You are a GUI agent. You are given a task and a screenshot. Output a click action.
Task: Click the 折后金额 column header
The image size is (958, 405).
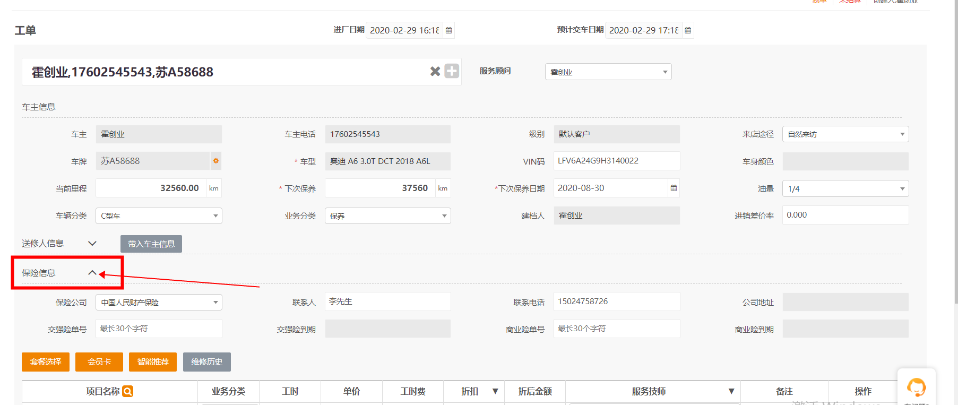tap(535, 391)
